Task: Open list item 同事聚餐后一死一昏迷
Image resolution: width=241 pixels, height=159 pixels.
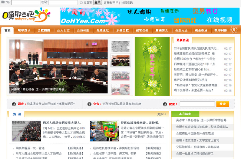Action: click(x=30, y=148)
